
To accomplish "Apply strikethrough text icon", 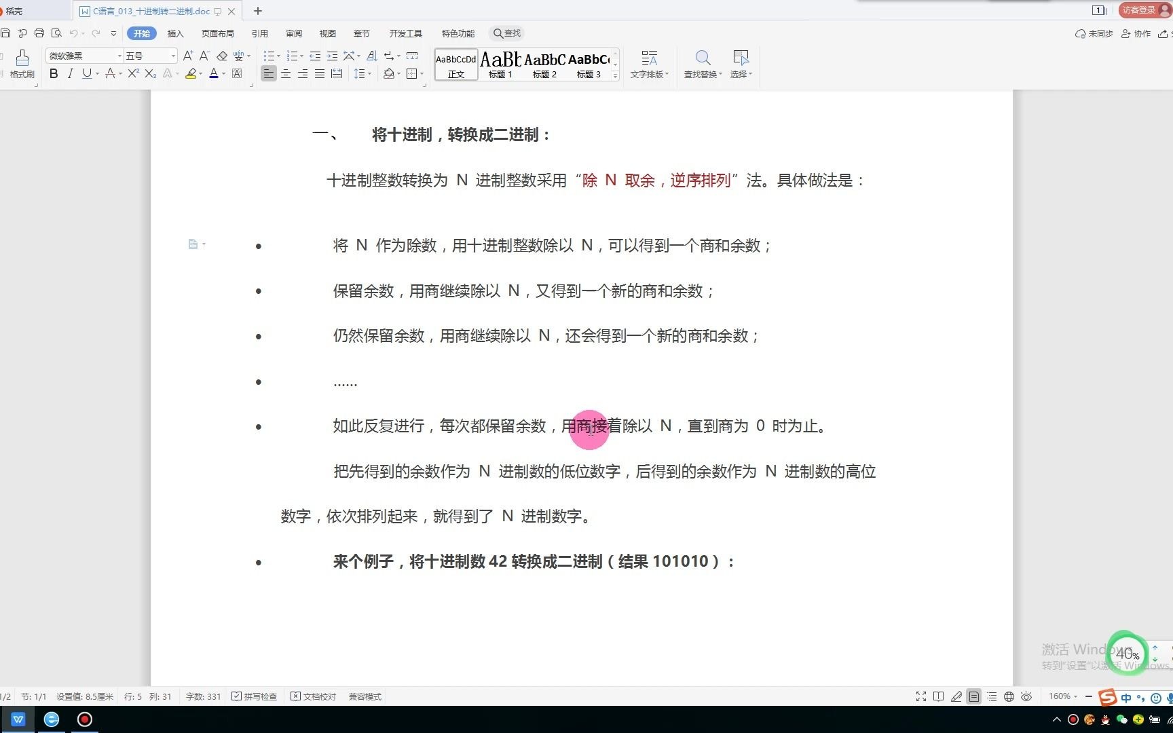I will pyautogui.click(x=109, y=73).
